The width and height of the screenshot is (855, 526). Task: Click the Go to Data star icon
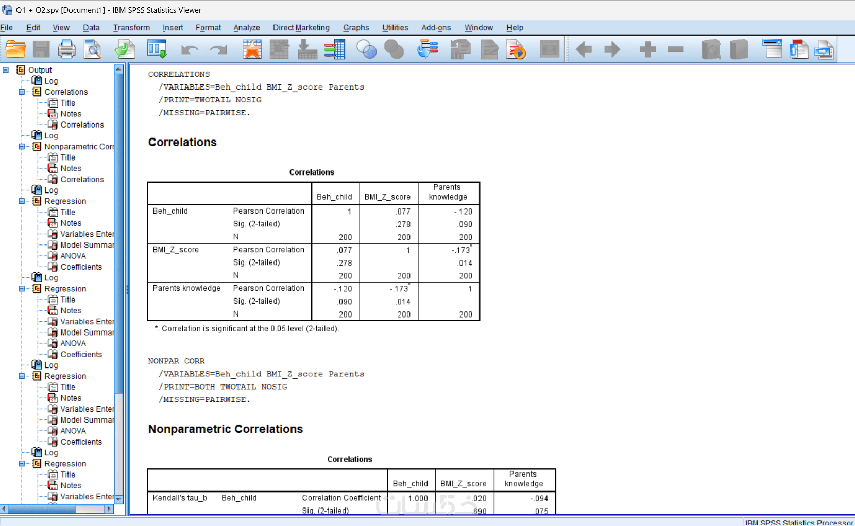(252, 49)
